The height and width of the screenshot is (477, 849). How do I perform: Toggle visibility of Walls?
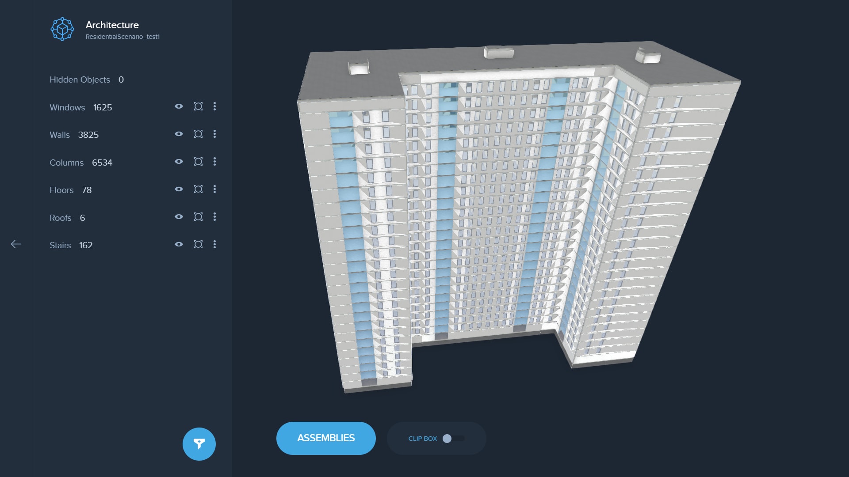179,134
